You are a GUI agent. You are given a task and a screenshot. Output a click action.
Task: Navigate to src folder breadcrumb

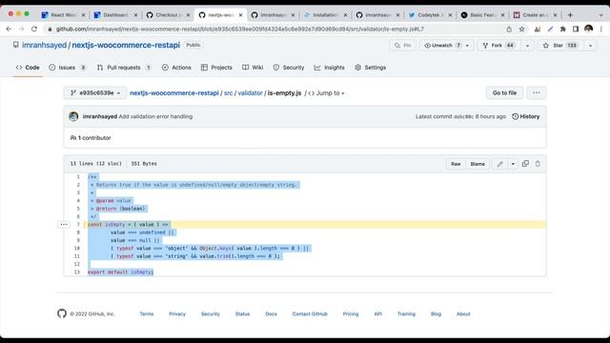point(229,93)
